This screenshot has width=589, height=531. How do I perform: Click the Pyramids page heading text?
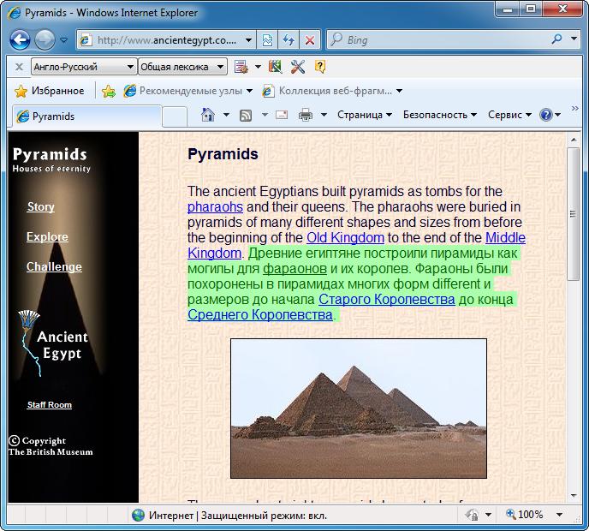tap(223, 154)
